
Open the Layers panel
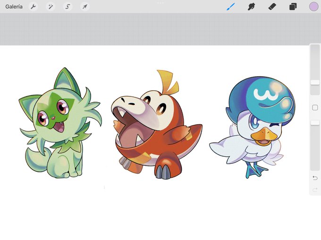click(x=293, y=7)
